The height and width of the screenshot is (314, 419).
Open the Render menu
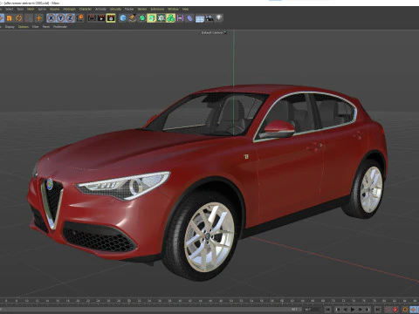pyautogui.click(x=142, y=9)
